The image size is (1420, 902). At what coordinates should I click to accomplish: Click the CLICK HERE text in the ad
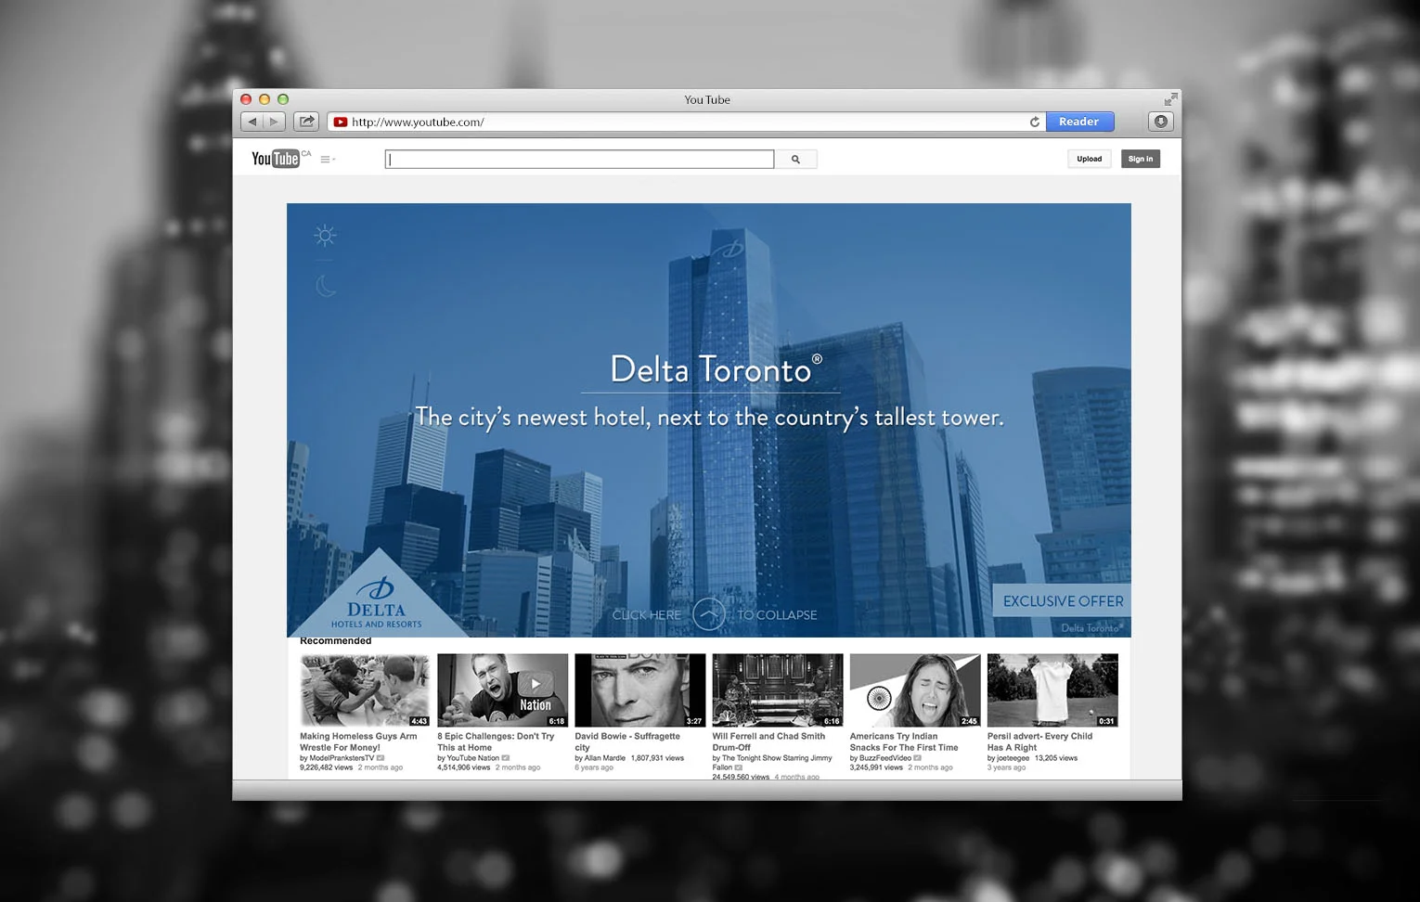click(x=647, y=615)
